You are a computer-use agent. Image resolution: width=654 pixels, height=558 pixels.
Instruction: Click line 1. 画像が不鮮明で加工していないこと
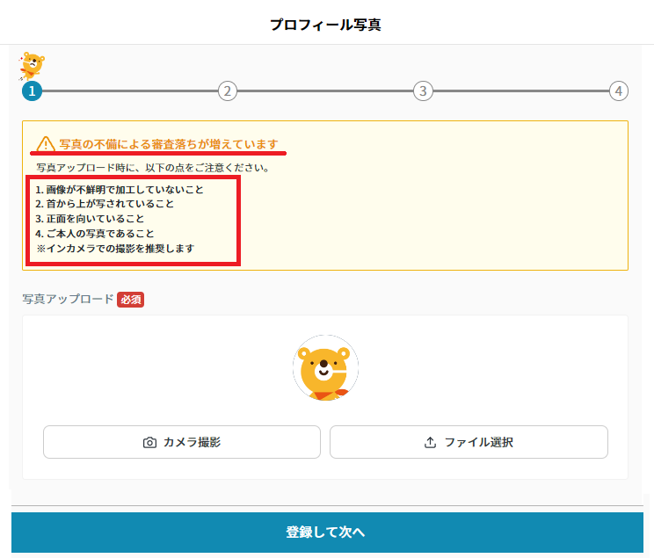coord(120,190)
